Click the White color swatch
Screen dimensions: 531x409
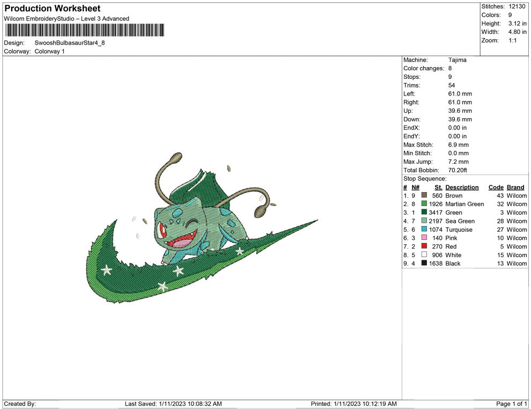tap(424, 254)
